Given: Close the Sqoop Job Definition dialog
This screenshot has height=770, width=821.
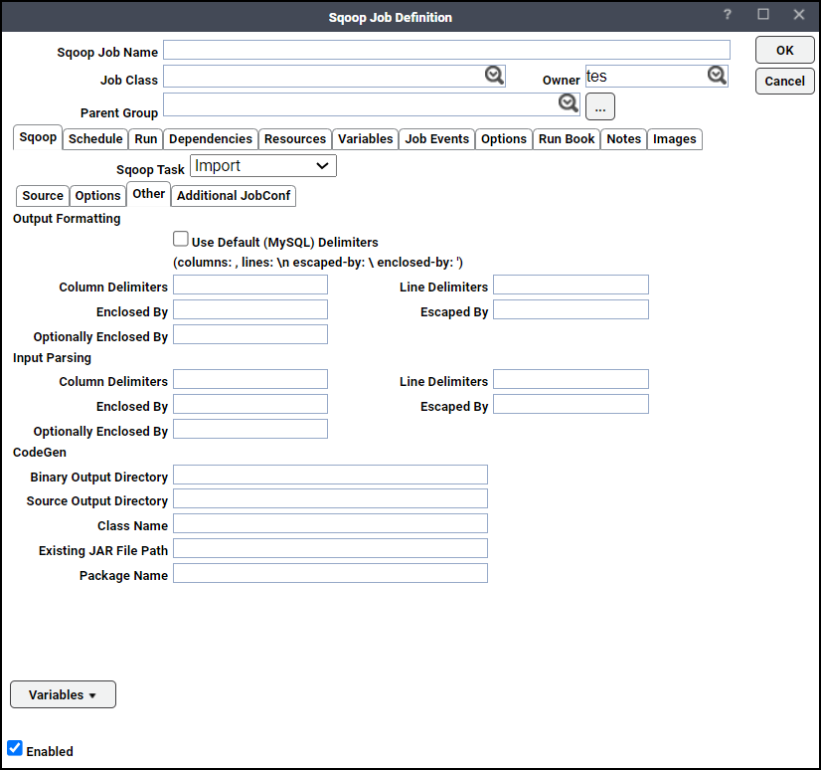Looking at the screenshot, I should (x=799, y=15).
